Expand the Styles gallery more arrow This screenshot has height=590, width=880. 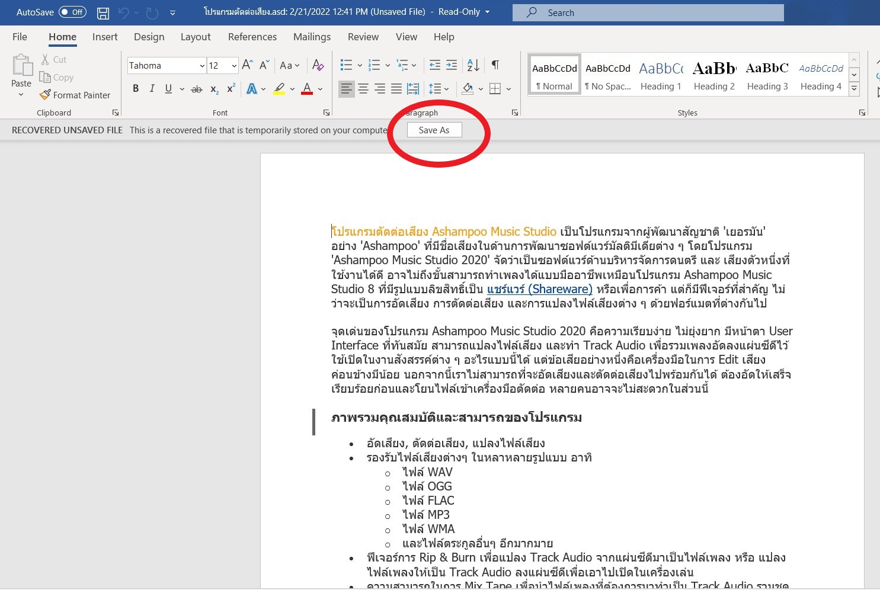[854, 89]
